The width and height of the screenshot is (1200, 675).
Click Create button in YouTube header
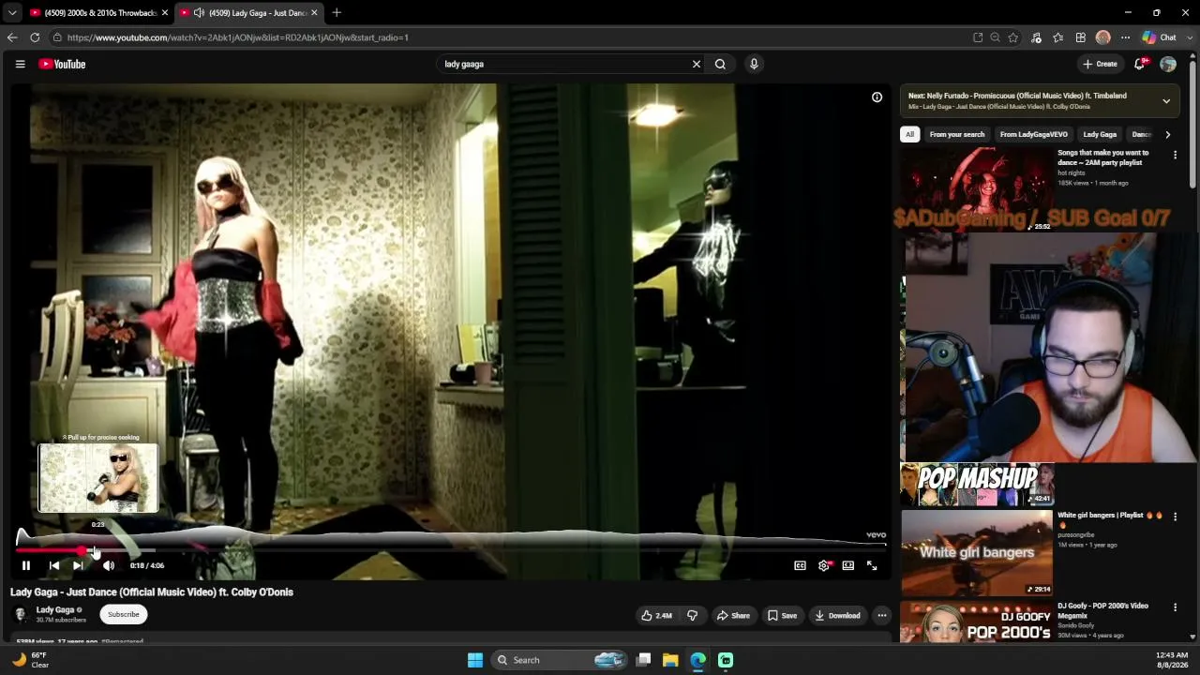(1100, 64)
